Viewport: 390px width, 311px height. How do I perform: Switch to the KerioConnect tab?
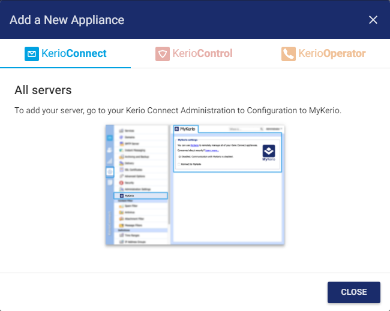[x=65, y=53]
